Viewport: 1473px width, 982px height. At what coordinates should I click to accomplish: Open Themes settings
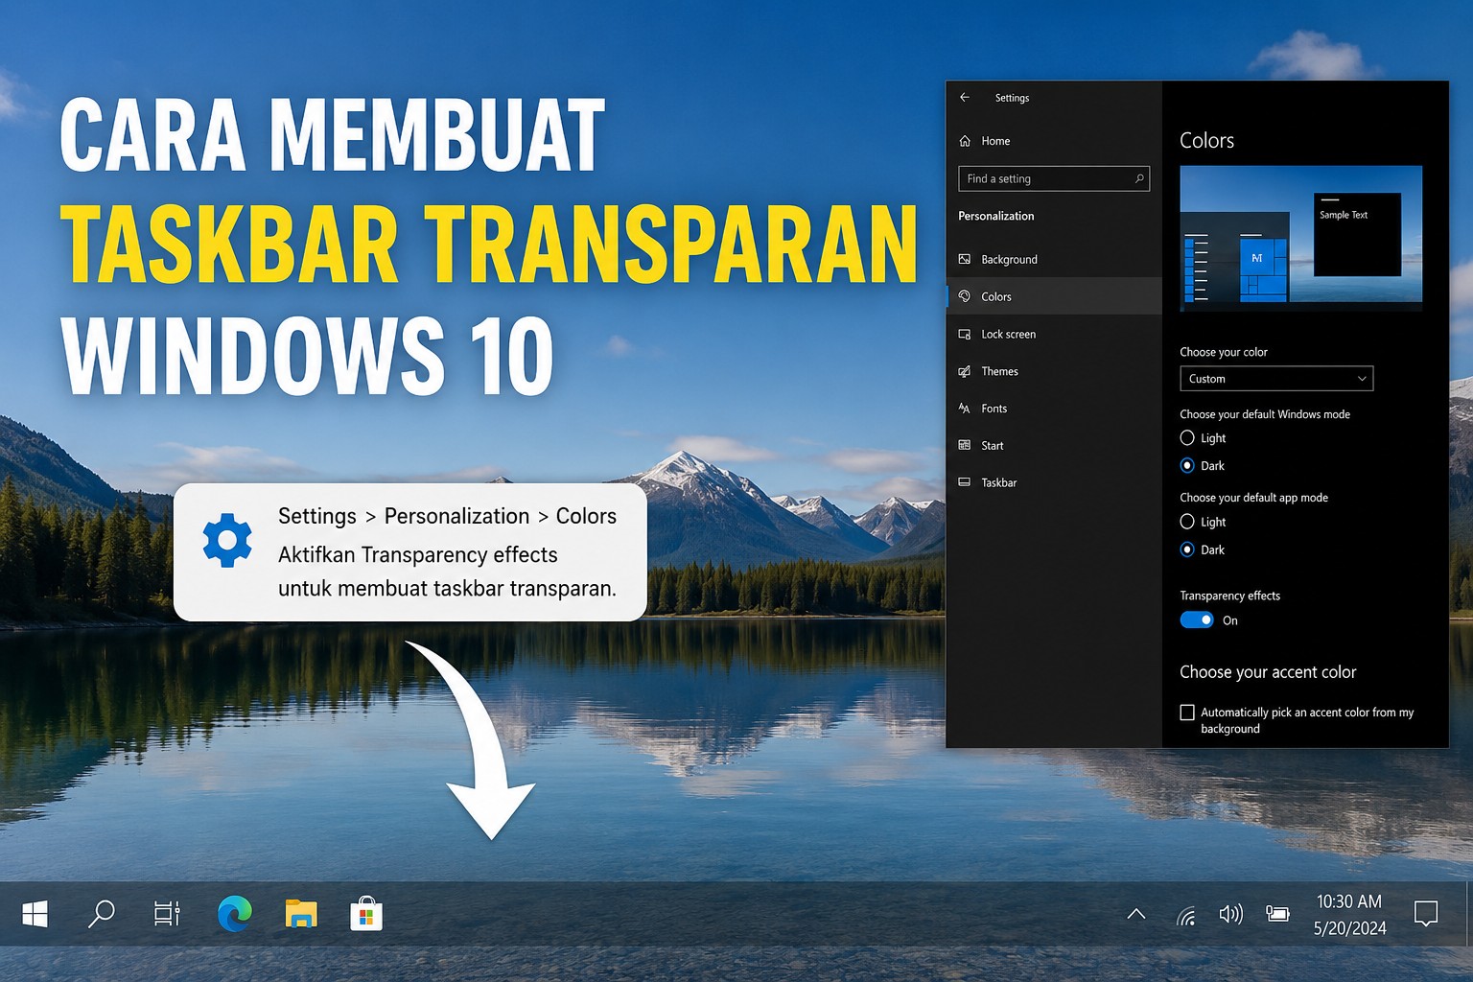(1054, 371)
